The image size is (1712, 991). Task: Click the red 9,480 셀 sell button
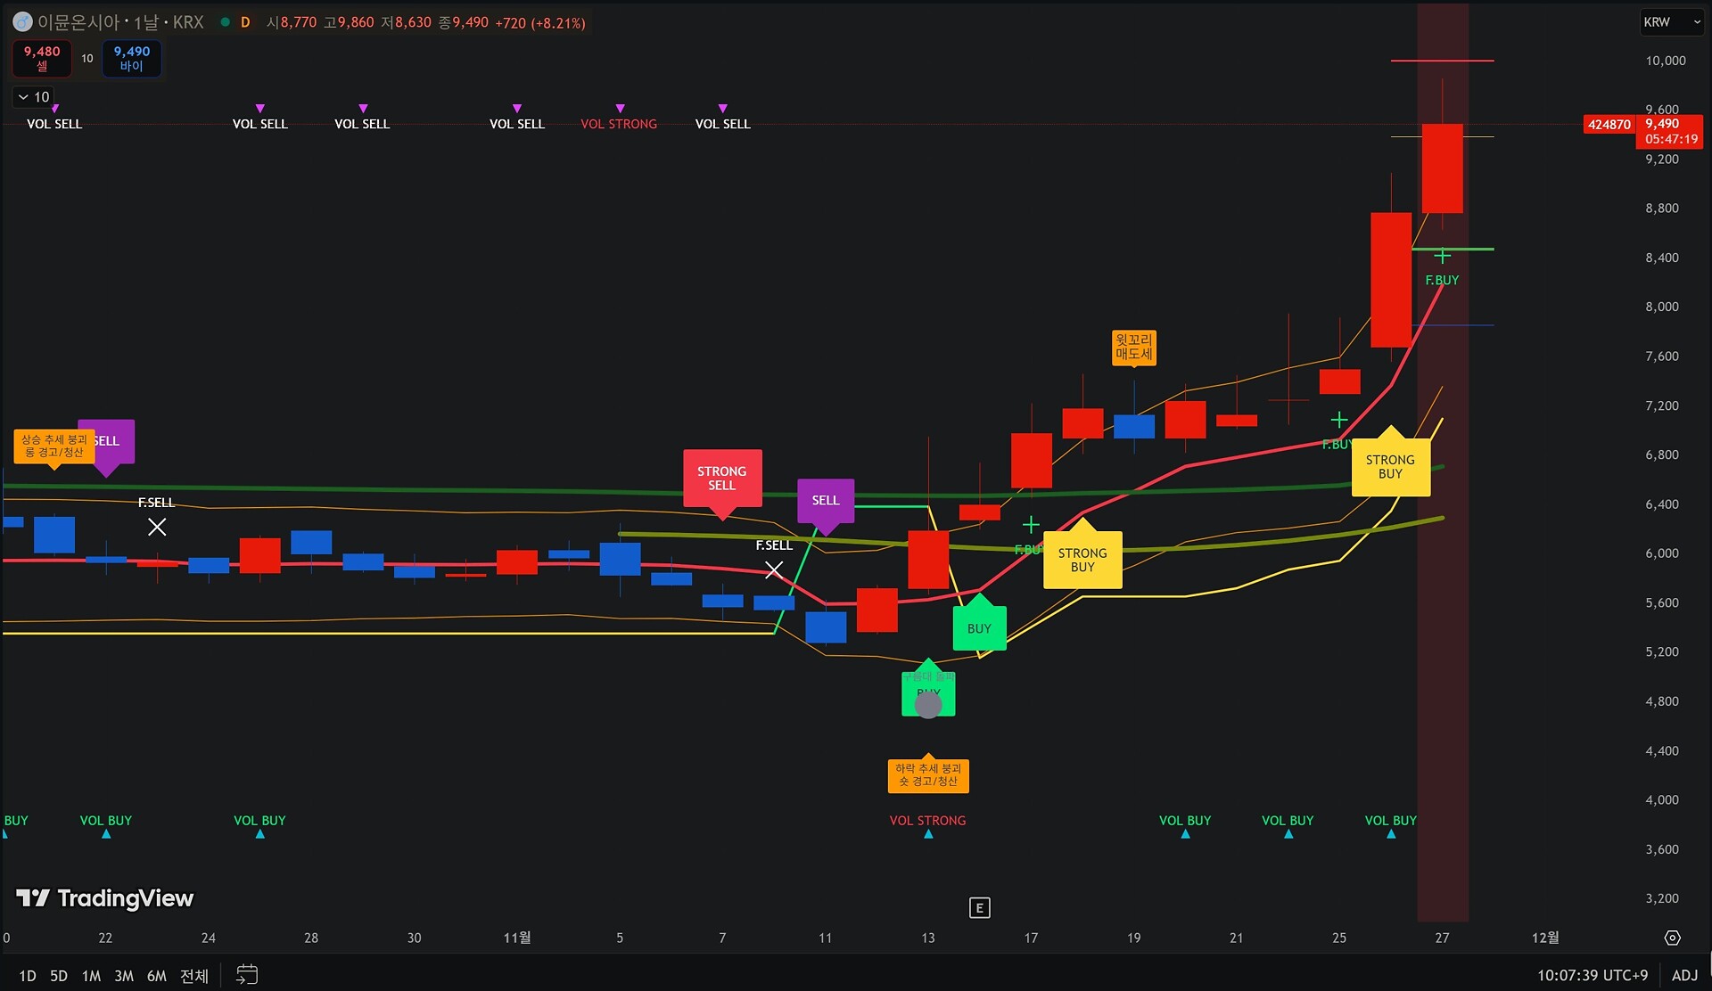42,58
